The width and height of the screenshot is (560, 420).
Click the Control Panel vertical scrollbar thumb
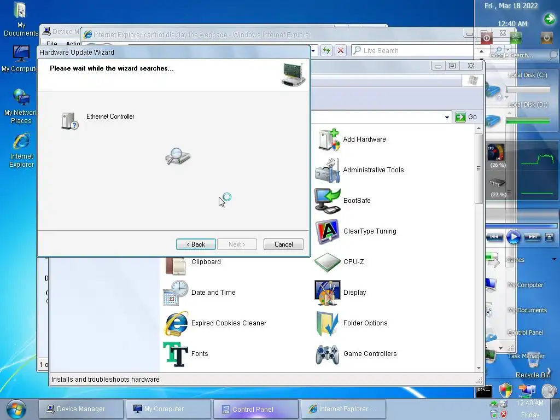pyautogui.click(x=479, y=168)
